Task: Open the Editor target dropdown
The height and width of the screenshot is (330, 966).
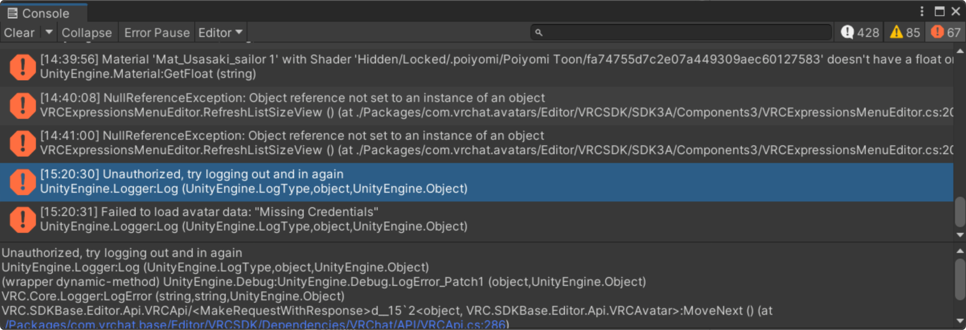Action: [221, 33]
